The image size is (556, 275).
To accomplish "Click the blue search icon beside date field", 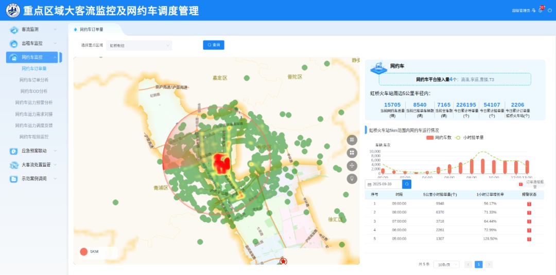I will (x=407, y=184).
